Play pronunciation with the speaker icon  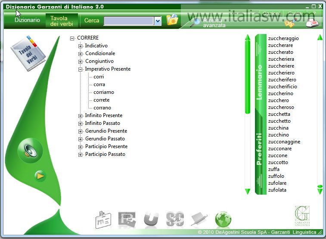30,150
